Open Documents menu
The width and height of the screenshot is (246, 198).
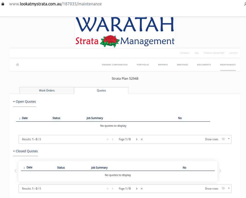204,65
